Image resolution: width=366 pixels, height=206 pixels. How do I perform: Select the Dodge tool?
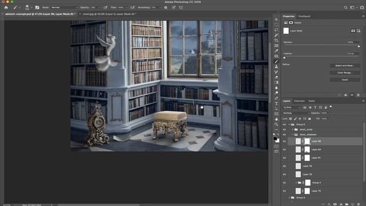pyautogui.click(x=276, y=93)
